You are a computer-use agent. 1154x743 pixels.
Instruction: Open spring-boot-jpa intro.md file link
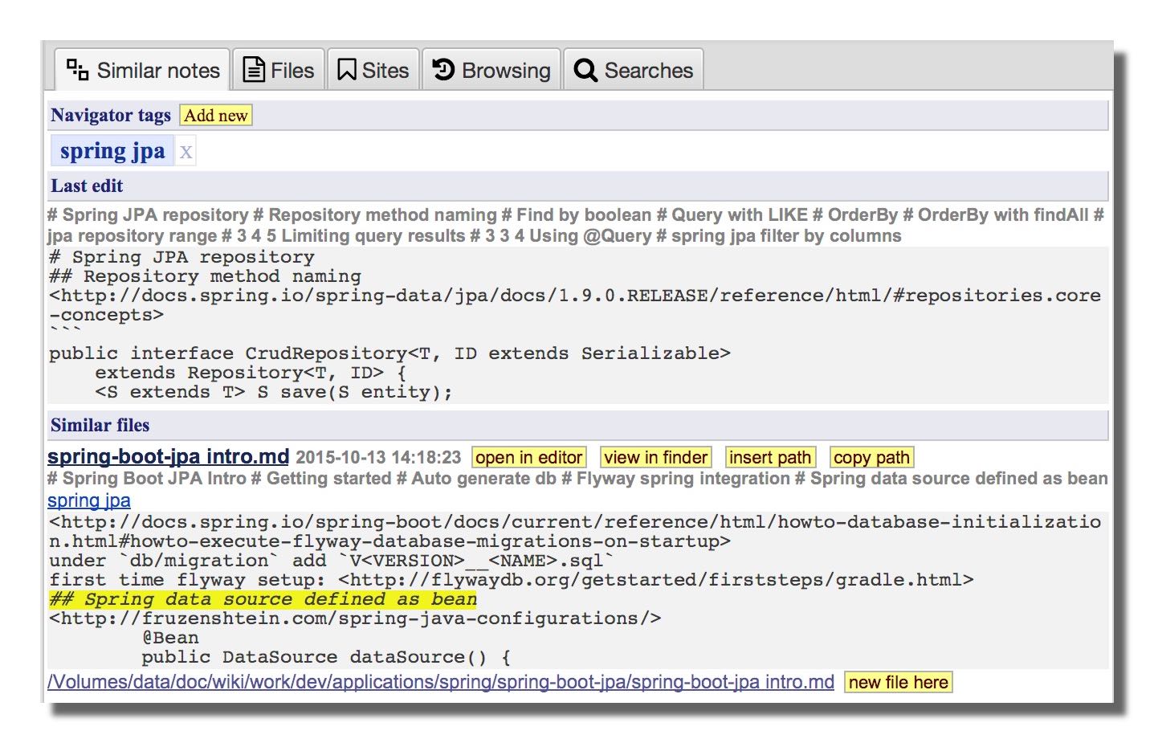[x=168, y=456]
